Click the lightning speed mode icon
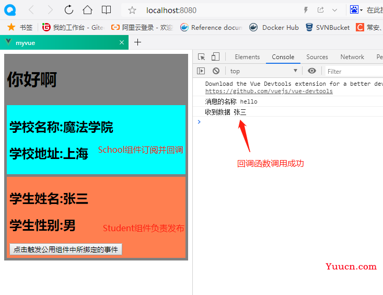The image size is (383, 295). pos(306,10)
